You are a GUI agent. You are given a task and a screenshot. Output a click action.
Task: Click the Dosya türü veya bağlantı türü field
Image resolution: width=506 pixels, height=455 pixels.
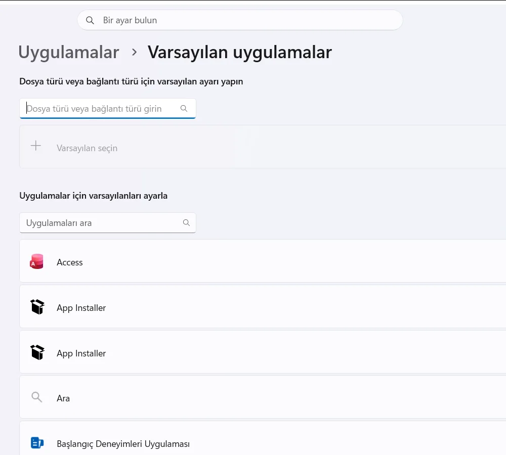[x=107, y=109]
